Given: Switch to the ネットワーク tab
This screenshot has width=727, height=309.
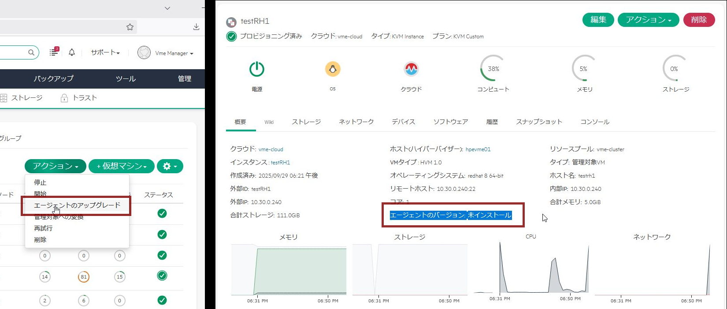Looking at the screenshot, I should (x=356, y=122).
